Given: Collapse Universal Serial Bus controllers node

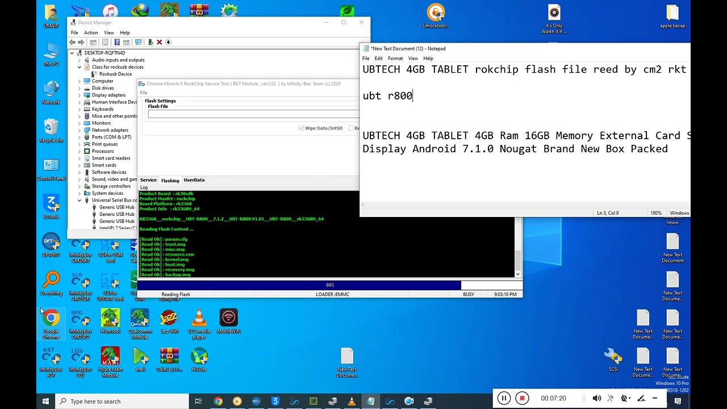Looking at the screenshot, I should click(80, 200).
